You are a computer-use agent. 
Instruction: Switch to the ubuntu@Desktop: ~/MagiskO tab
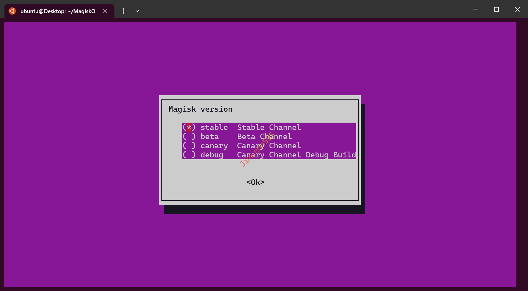tap(58, 11)
